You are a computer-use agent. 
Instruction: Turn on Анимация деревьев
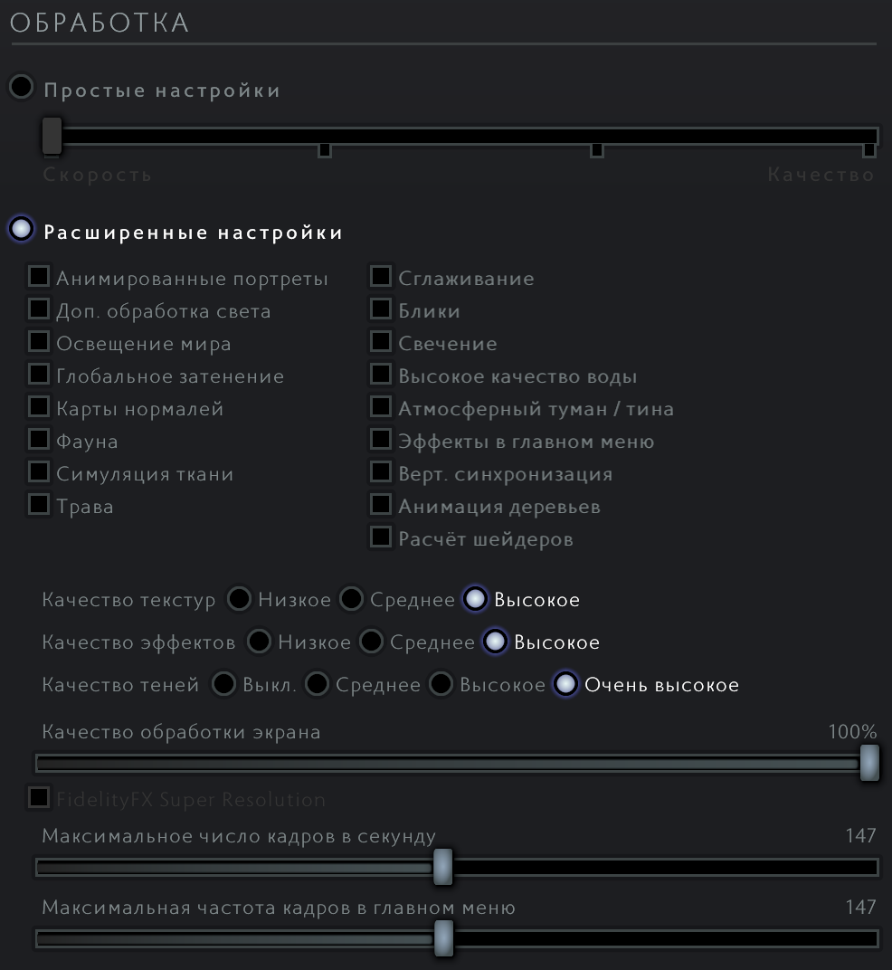[381, 505]
